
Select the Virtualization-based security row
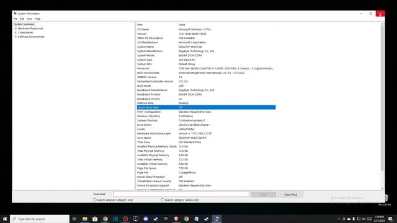[206, 181]
